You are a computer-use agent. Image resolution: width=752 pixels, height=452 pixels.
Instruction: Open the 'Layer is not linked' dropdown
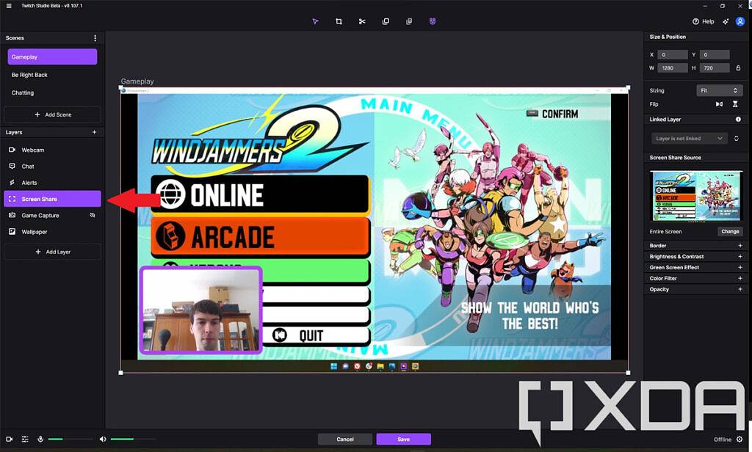click(x=689, y=139)
